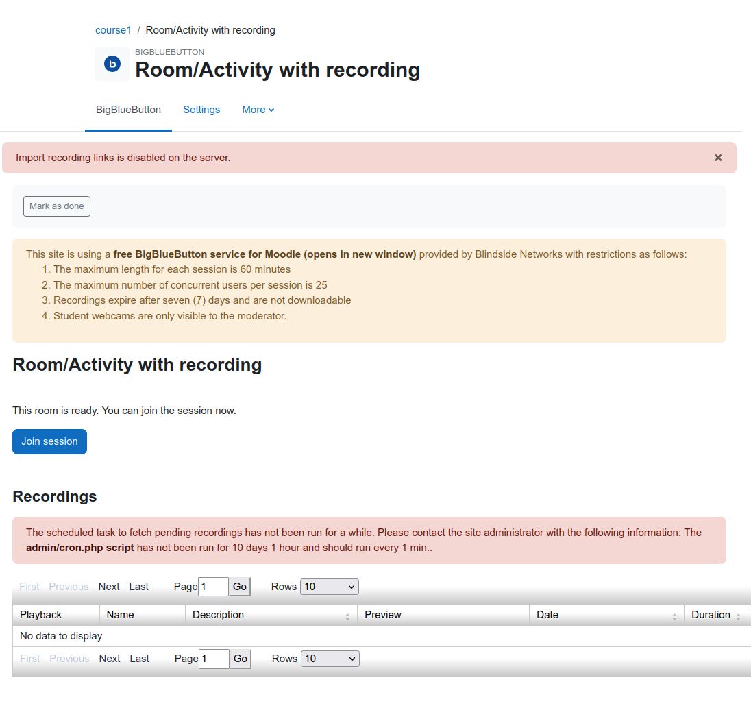Viewport: 751px width, 719px height.
Task: Click 'Student webcams are only visible' restriction
Action: pyautogui.click(x=170, y=316)
